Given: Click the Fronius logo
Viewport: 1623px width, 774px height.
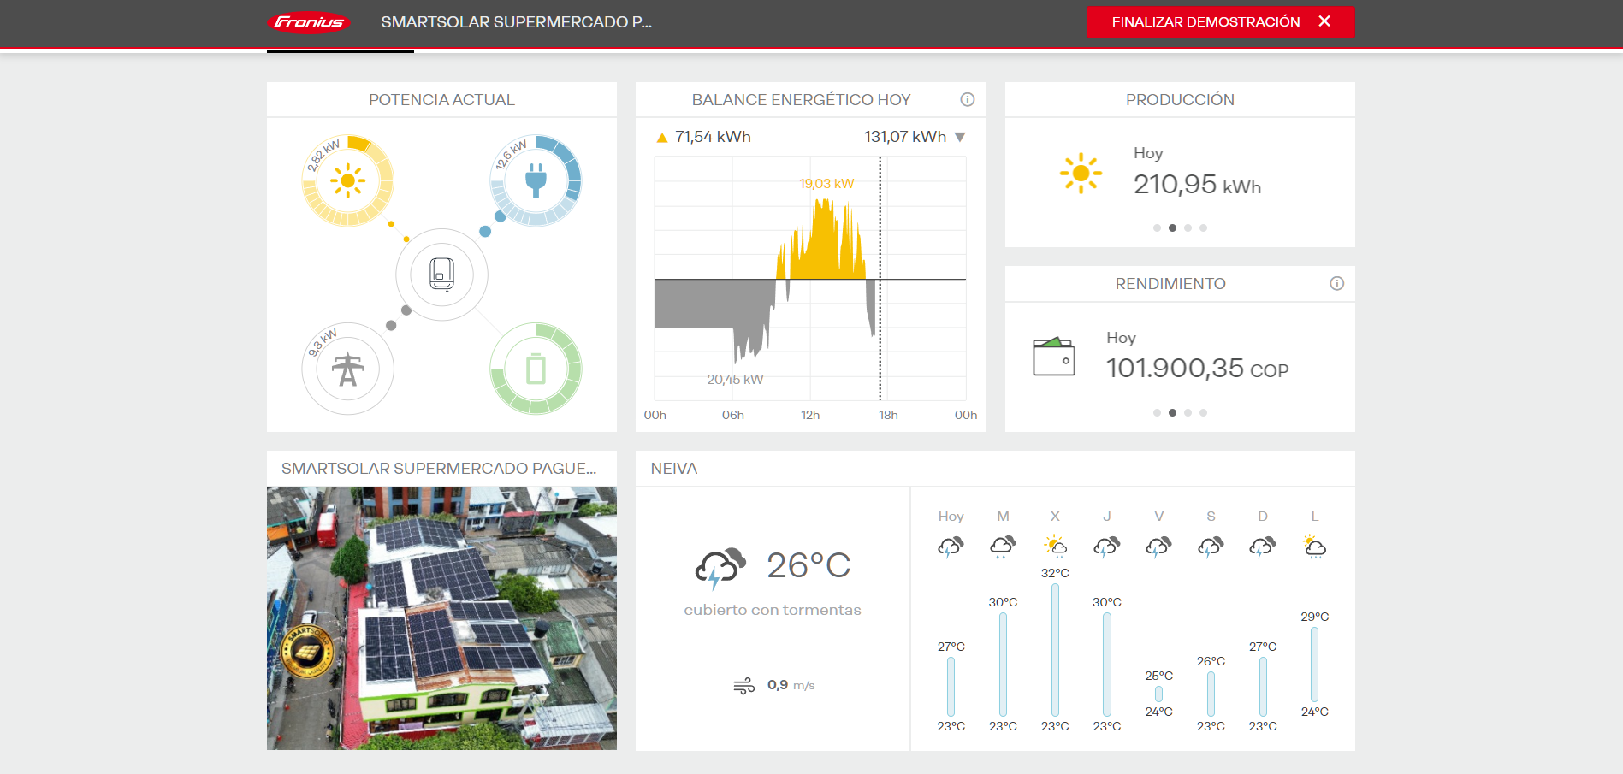Looking at the screenshot, I should 309,22.
